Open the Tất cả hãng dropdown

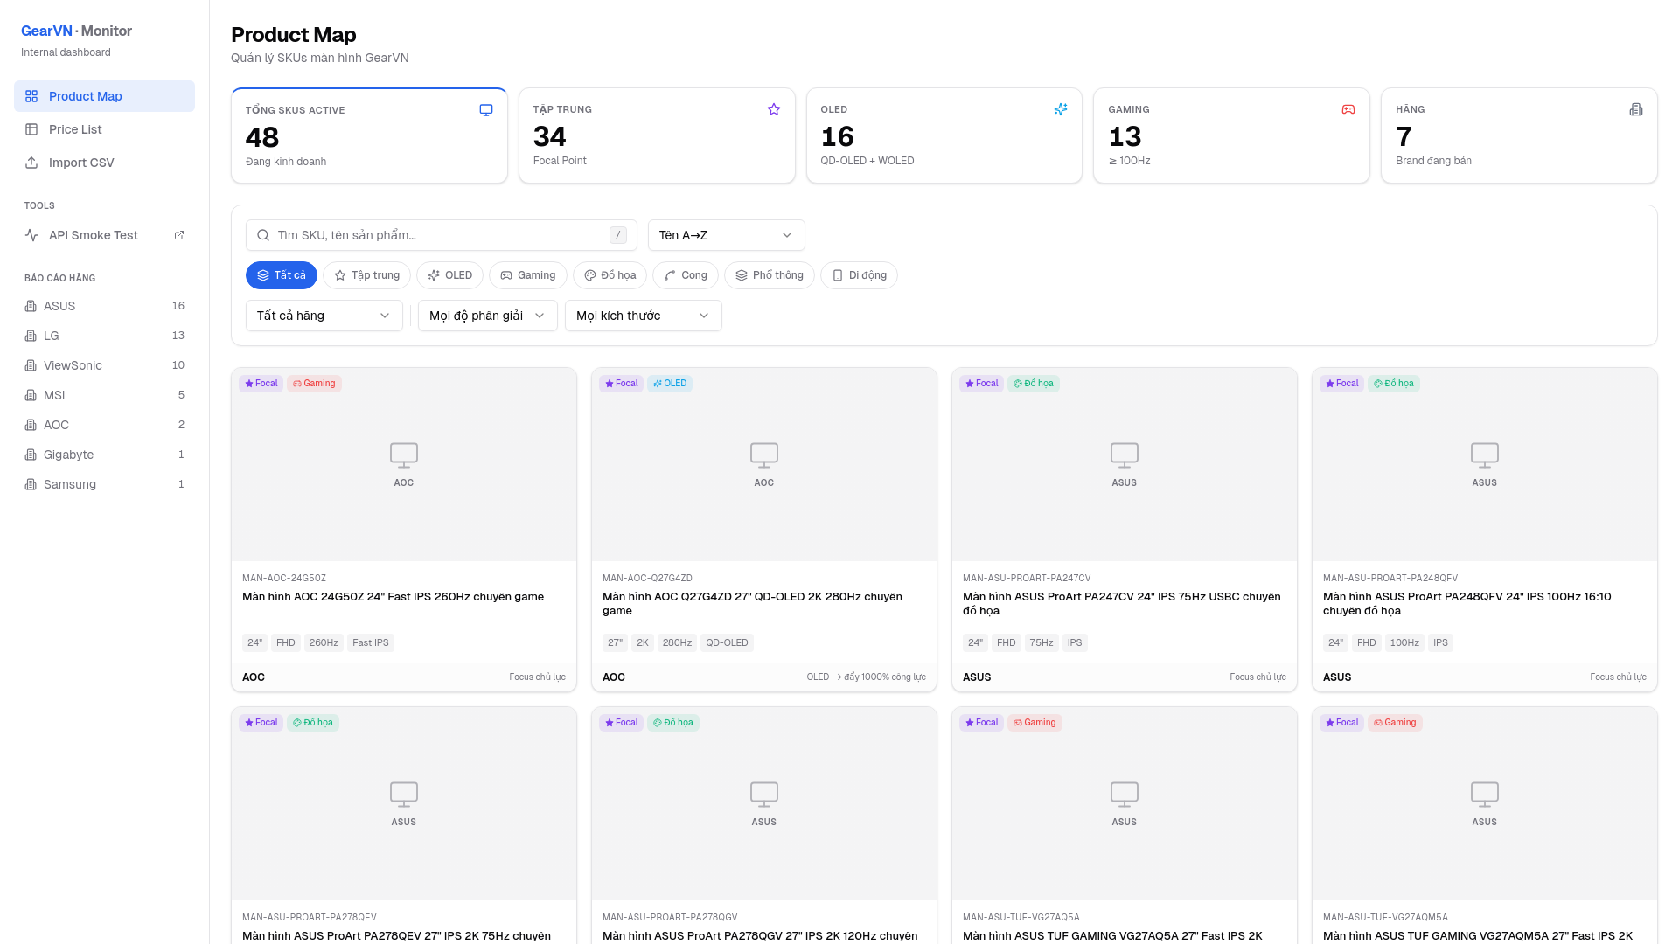[x=324, y=316]
